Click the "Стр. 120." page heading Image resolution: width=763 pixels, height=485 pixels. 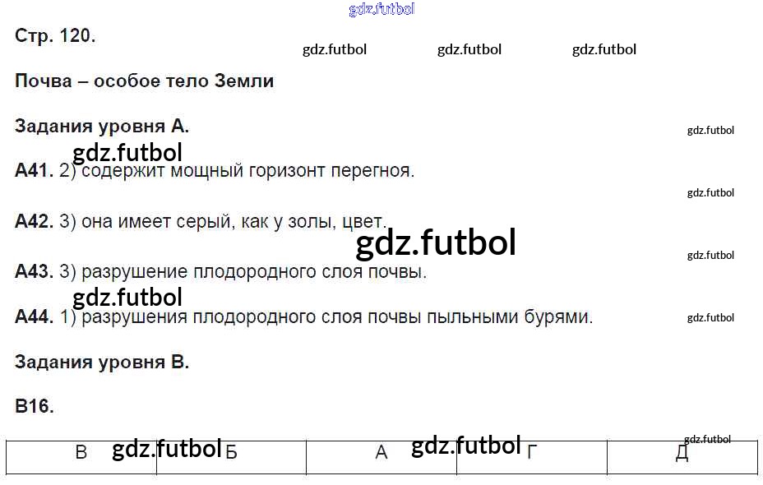tap(55, 36)
